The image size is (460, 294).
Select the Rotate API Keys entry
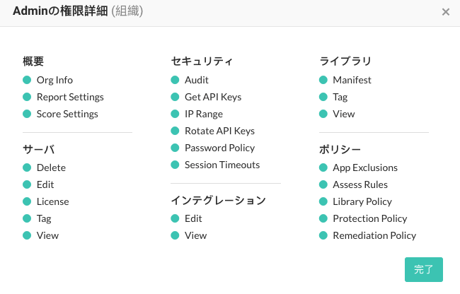(219, 131)
